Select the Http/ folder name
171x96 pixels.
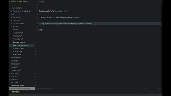(x=15, y=27)
